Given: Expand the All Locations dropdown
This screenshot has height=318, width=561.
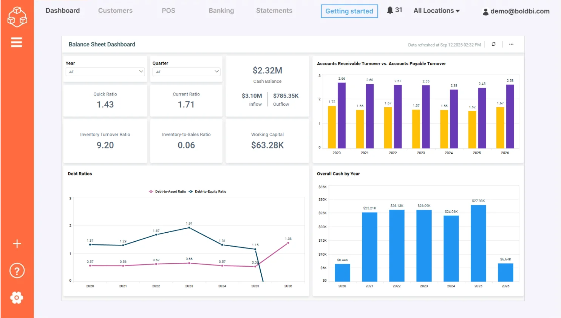Looking at the screenshot, I should click(436, 11).
